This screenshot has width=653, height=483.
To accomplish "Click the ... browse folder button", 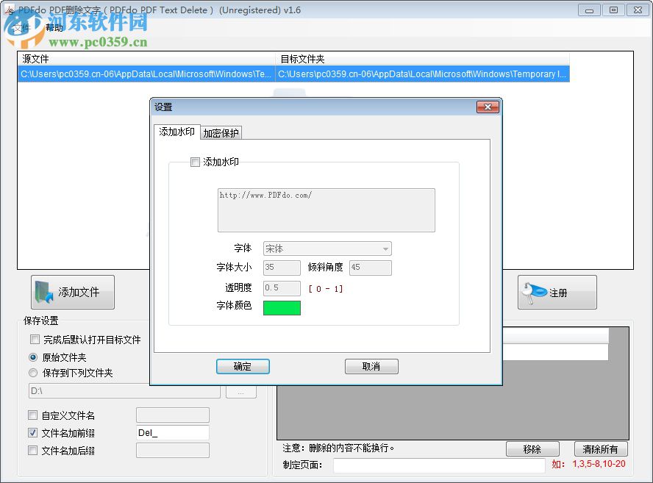I will pos(241,391).
